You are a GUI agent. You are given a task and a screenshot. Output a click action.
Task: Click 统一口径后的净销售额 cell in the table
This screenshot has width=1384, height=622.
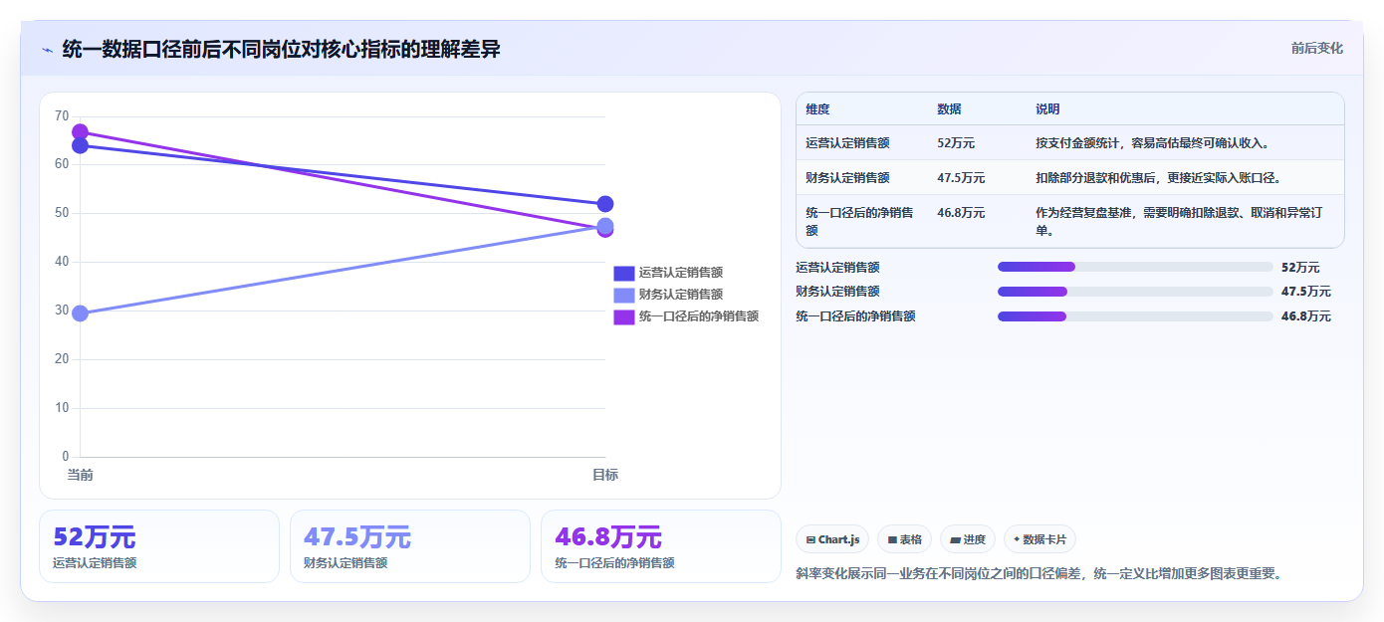pos(860,221)
